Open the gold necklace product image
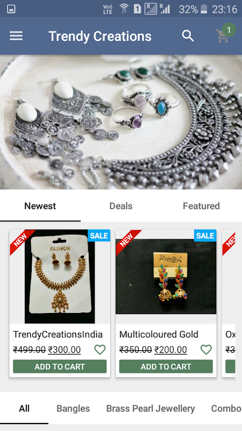Viewport: 242px width, 431px height. [x=60, y=276]
